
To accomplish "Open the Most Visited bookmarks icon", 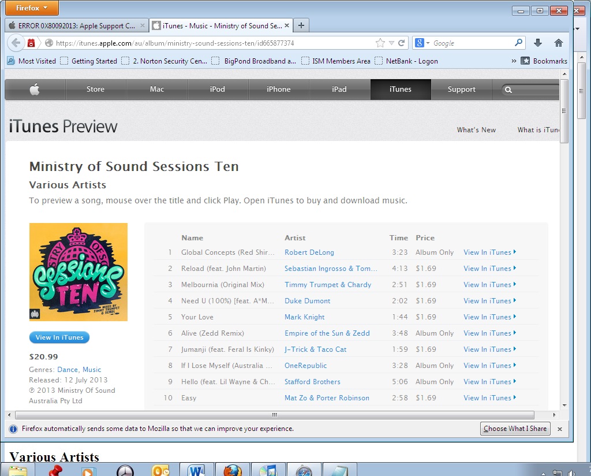I will [x=11, y=61].
